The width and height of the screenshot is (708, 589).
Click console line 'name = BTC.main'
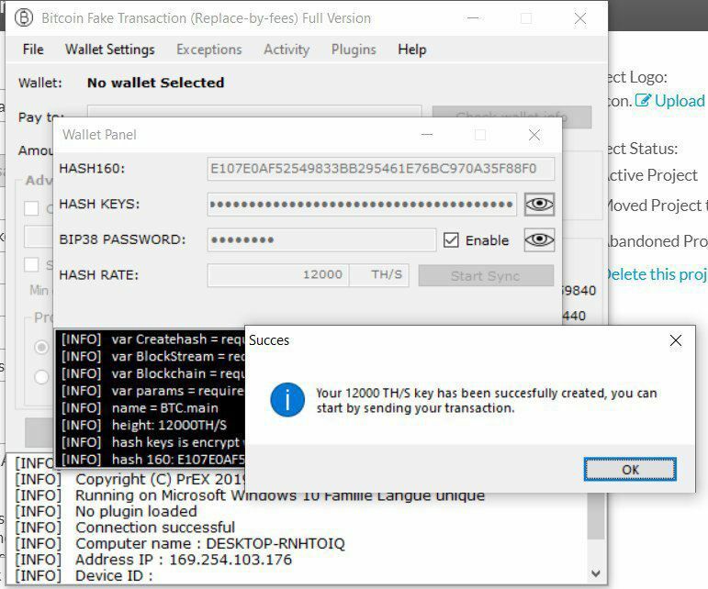(x=164, y=408)
